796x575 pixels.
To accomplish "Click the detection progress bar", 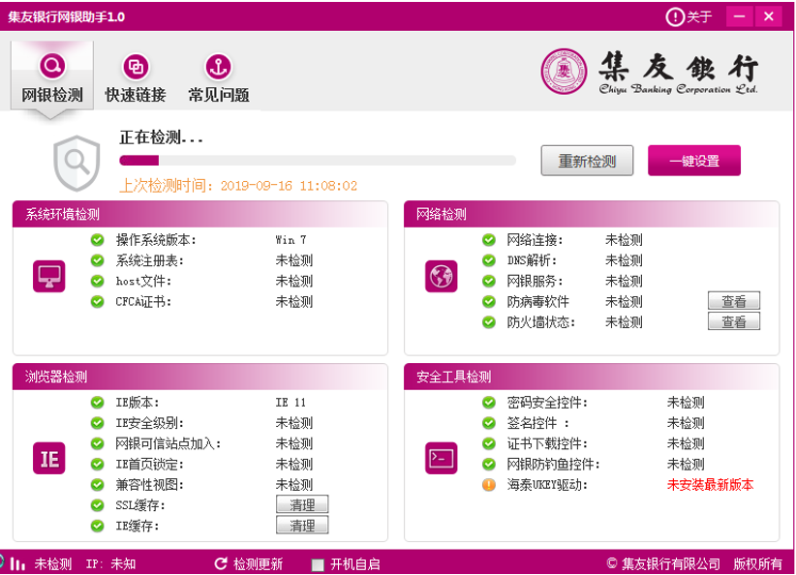I will click(318, 161).
